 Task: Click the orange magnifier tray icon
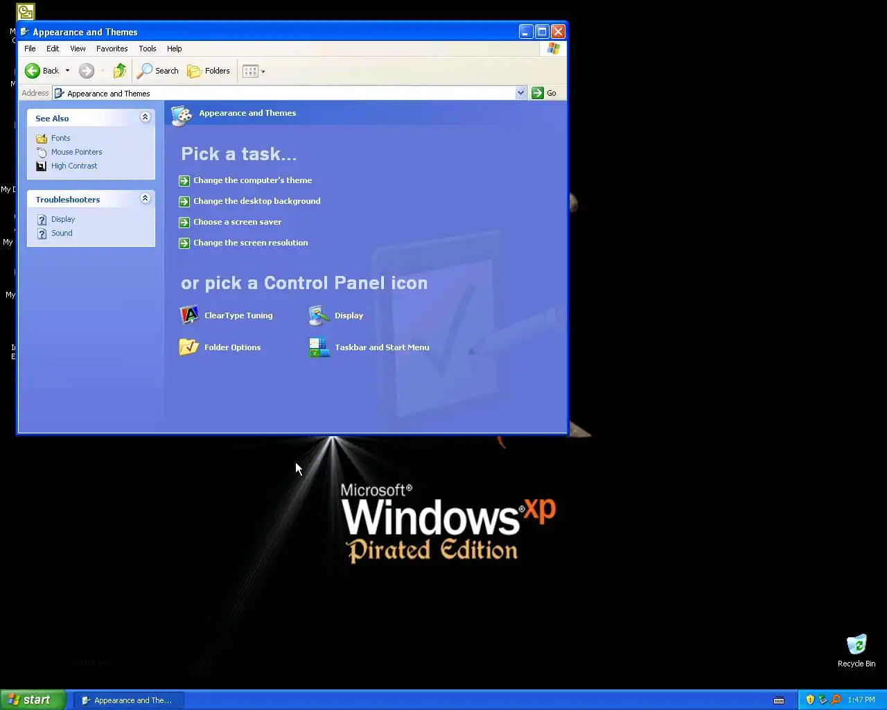[835, 700]
